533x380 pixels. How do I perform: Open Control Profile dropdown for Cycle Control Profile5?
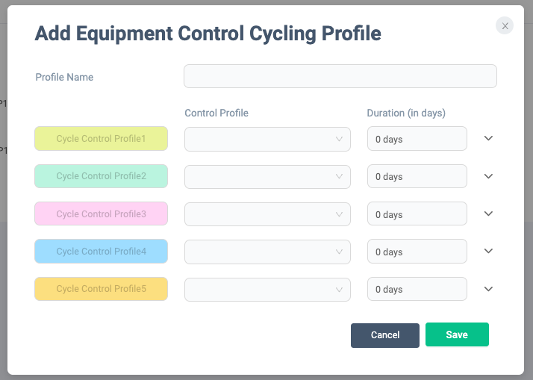point(267,290)
